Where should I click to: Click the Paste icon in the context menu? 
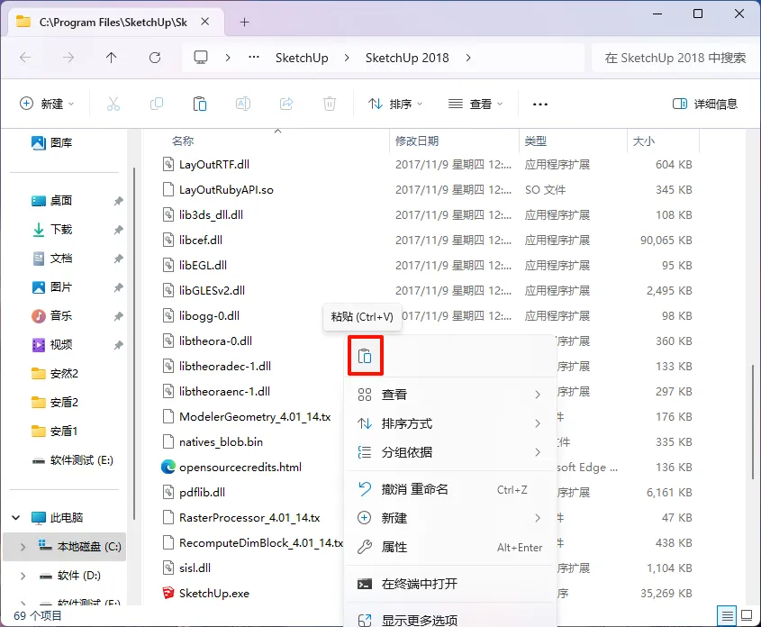coord(365,356)
